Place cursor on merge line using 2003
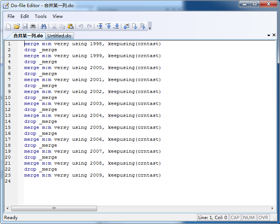This screenshot has width=280, height=224. pos(93,104)
